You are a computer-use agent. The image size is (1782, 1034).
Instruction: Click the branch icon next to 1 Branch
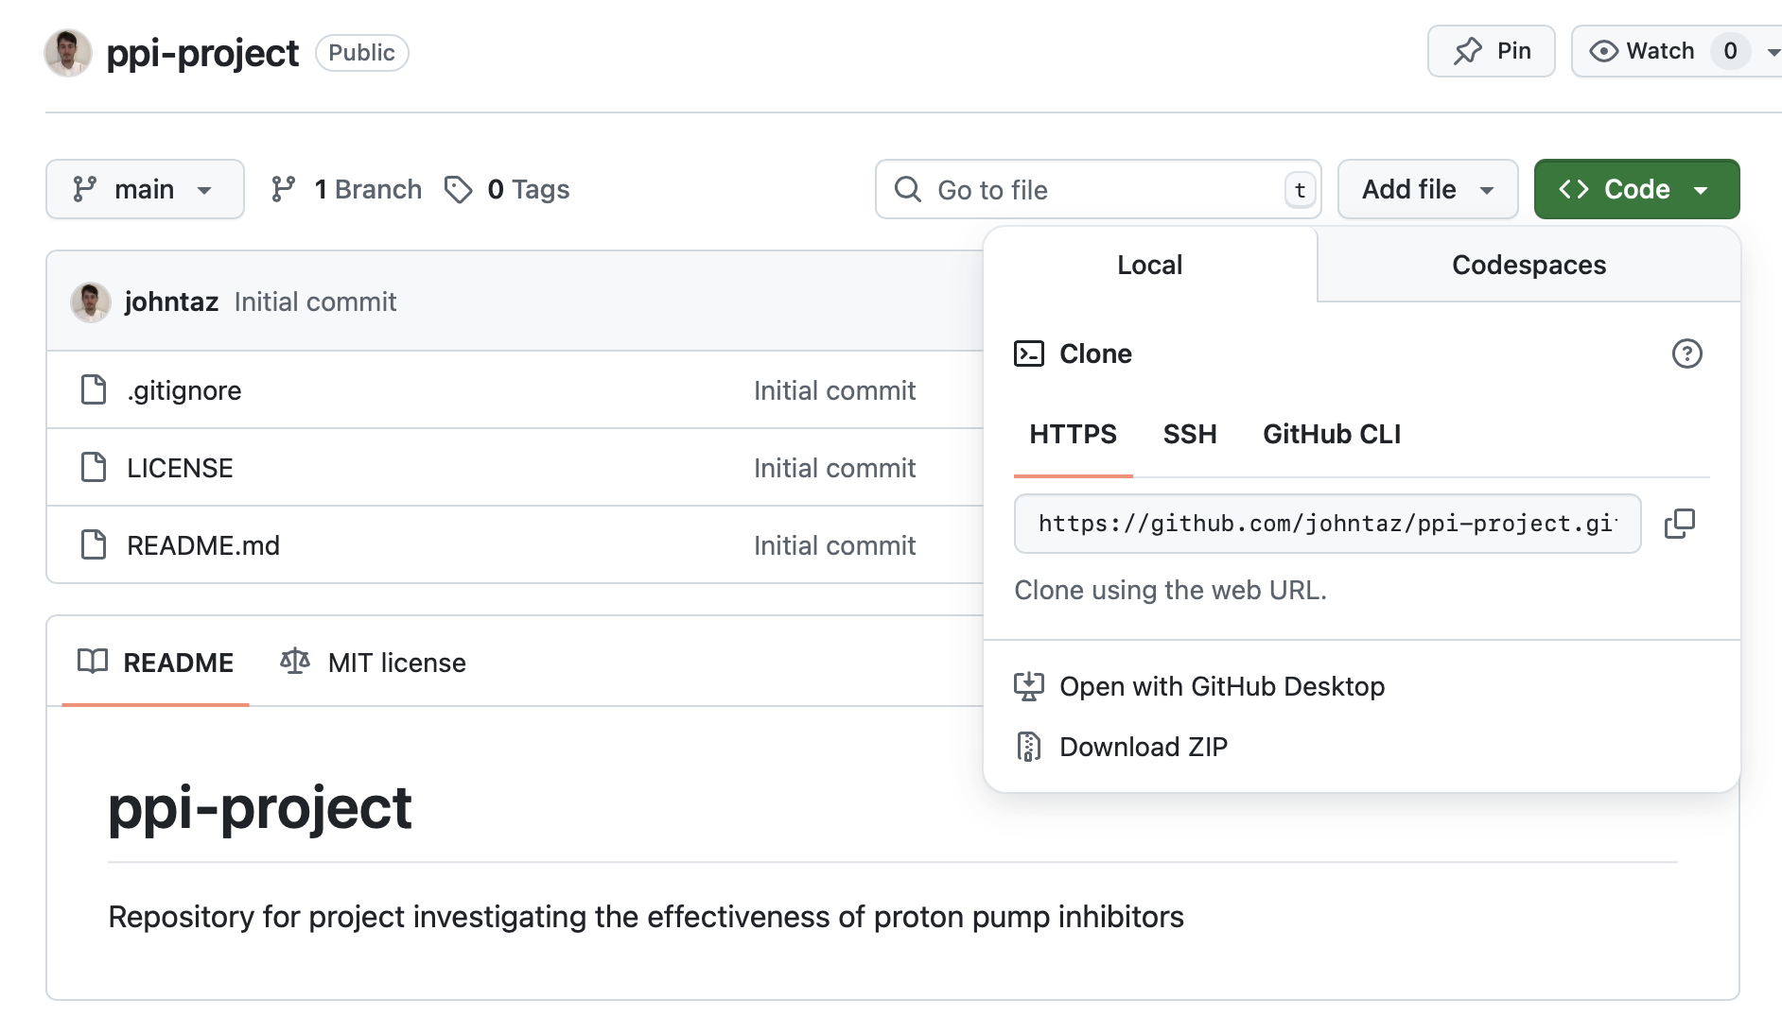pos(283,189)
